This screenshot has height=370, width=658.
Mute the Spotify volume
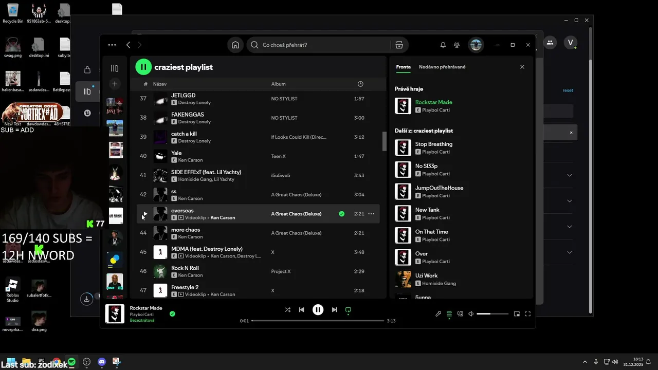pyautogui.click(x=471, y=314)
